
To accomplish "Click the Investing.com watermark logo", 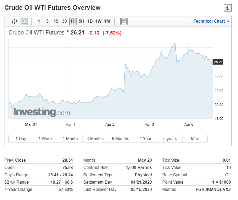I will [42, 112].
